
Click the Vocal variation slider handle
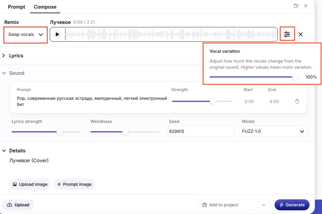point(295,77)
